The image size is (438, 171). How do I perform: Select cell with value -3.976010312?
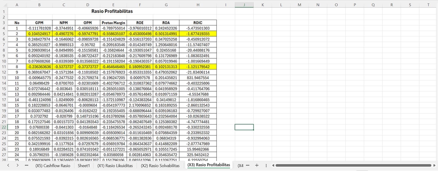pyautogui.click(x=140, y=28)
